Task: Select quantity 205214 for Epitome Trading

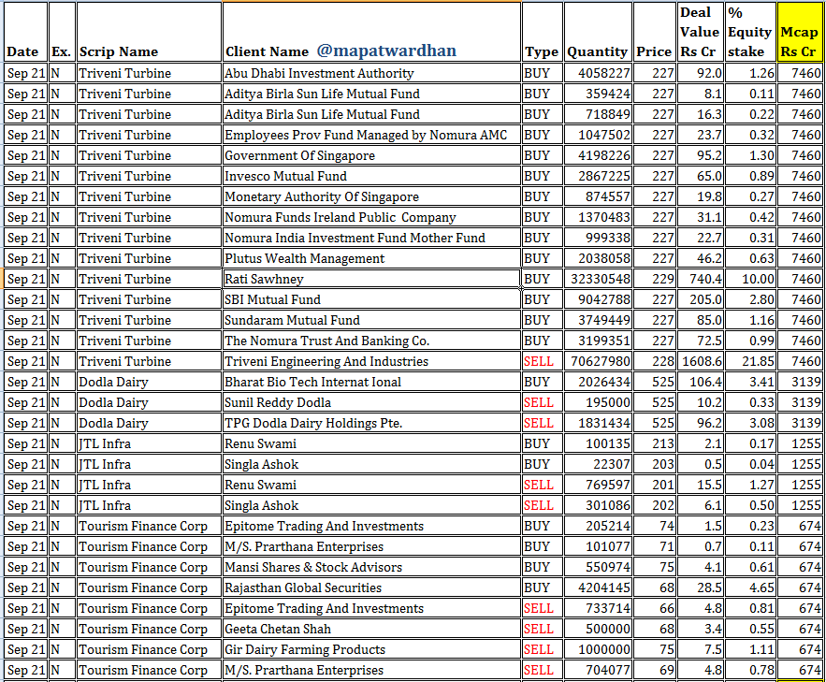Action: 598,526
